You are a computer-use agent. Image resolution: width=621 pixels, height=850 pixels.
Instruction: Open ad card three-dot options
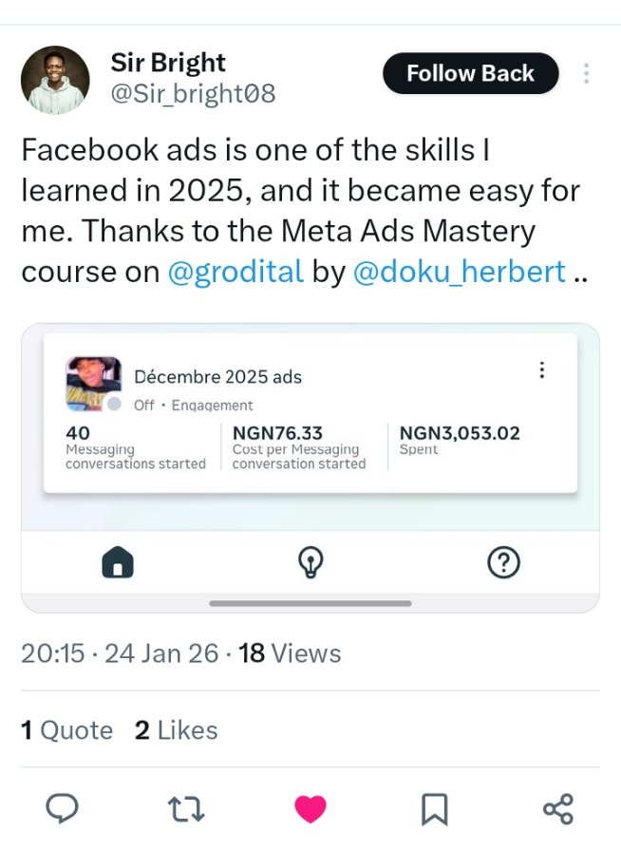click(541, 370)
